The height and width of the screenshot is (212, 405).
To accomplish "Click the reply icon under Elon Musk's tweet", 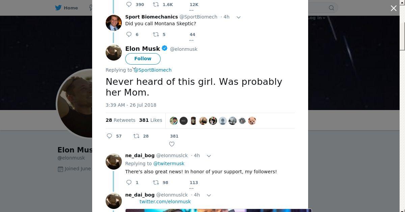I will pyautogui.click(x=109, y=136).
